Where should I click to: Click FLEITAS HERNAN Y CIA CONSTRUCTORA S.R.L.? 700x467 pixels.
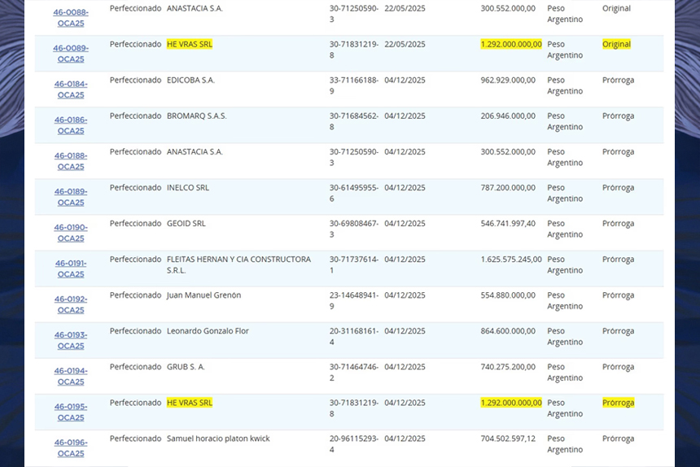[238, 265]
